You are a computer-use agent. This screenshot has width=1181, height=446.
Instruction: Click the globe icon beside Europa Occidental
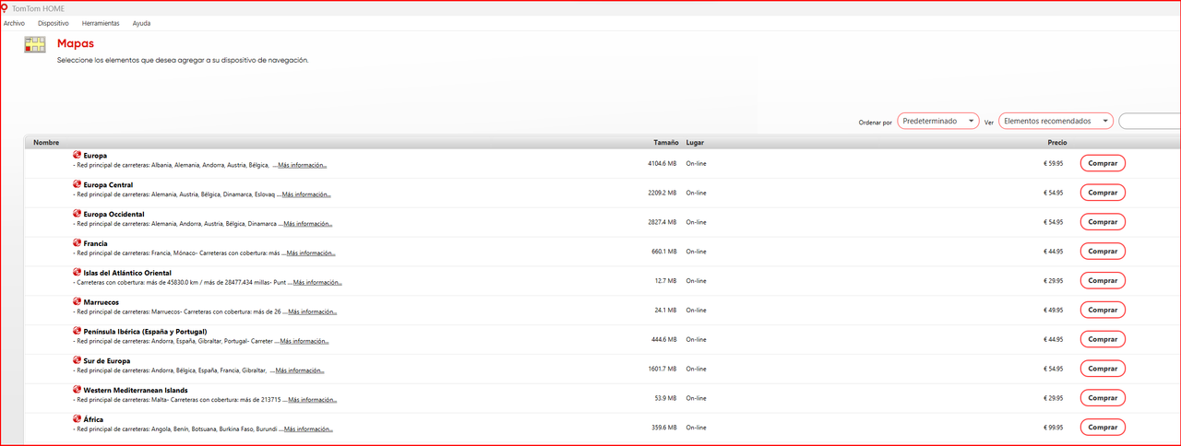click(78, 214)
